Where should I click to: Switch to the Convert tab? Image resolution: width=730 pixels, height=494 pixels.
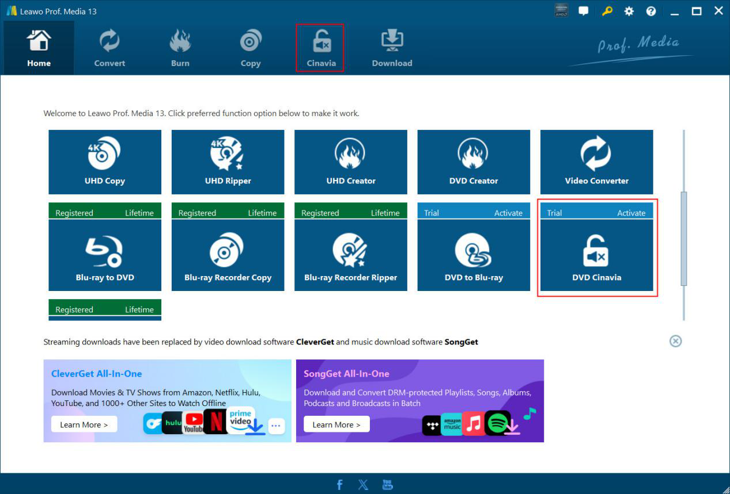tap(109, 48)
